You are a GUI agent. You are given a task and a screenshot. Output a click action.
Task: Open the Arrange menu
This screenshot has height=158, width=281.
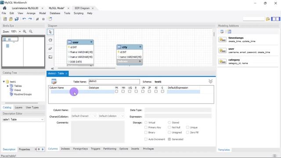pos(31,13)
